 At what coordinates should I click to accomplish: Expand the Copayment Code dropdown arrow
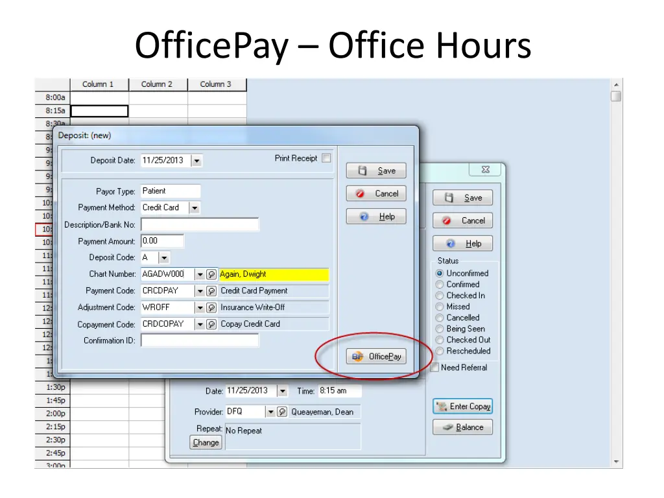click(200, 324)
